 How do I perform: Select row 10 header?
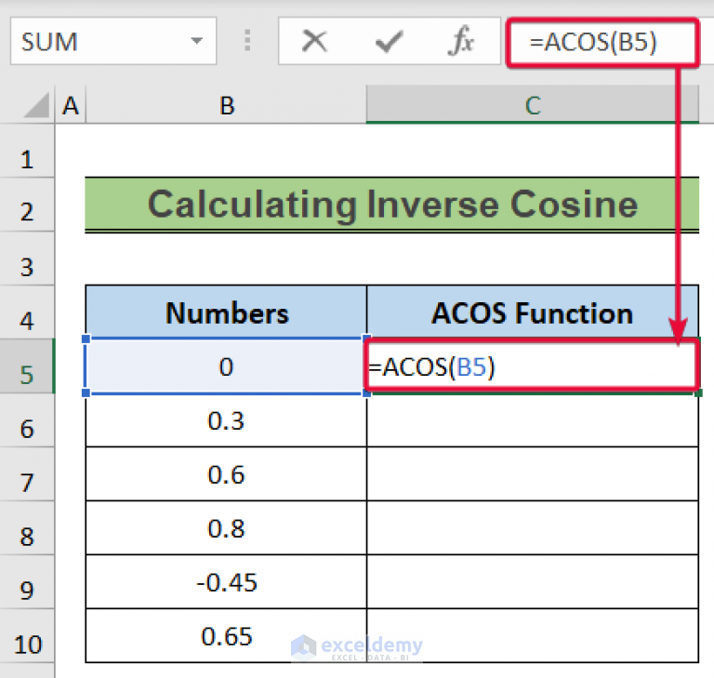tap(27, 635)
